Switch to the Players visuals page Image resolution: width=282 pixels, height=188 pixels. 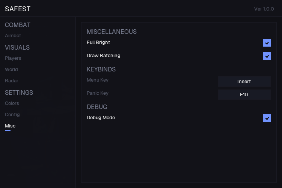[13, 58]
